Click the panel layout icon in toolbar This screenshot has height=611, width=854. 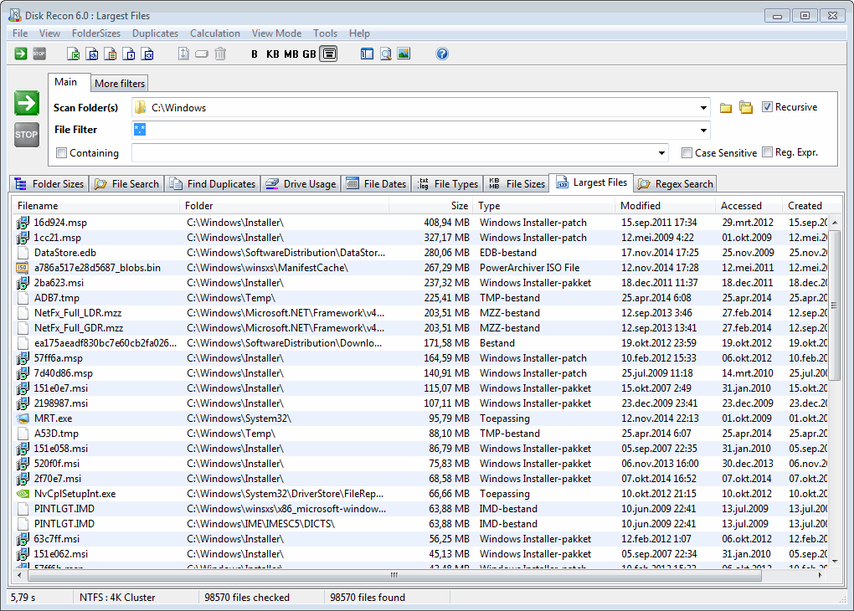(367, 54)
